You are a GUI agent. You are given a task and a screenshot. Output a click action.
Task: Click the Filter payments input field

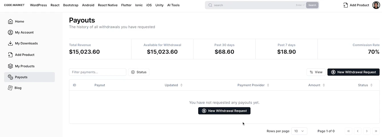click(98, 72)
